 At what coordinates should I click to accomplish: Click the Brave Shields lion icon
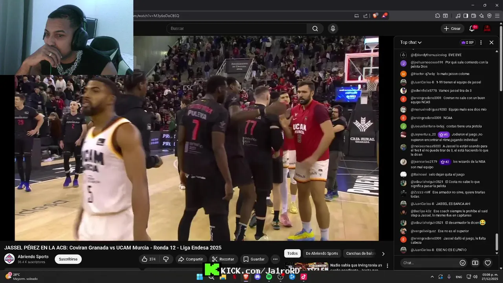point(375,16)
